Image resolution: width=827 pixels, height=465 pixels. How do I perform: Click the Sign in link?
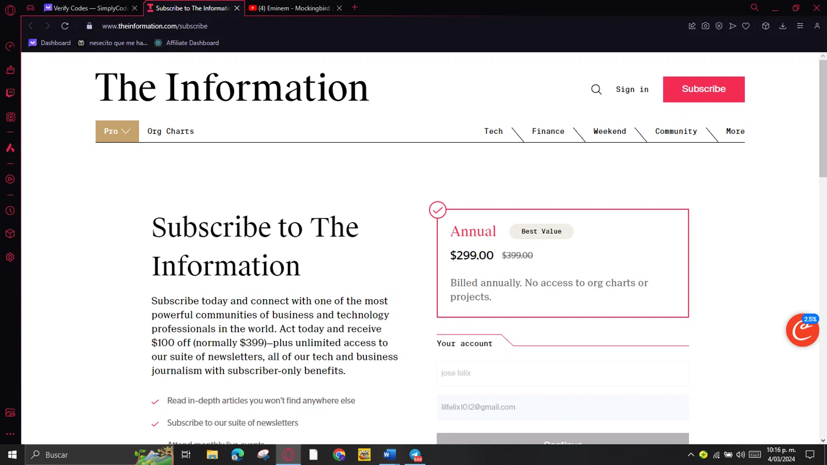click(x=632, y=89)
